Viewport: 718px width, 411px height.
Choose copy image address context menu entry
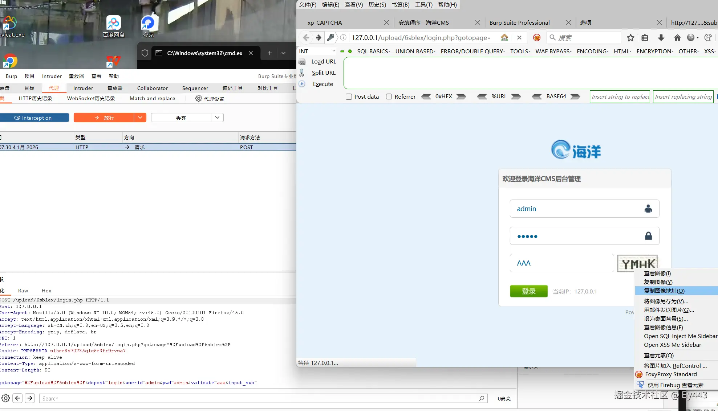[664, 291]
